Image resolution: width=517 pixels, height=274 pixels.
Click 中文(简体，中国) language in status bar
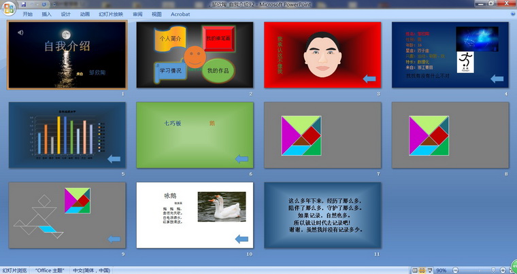tap(92, 270)
